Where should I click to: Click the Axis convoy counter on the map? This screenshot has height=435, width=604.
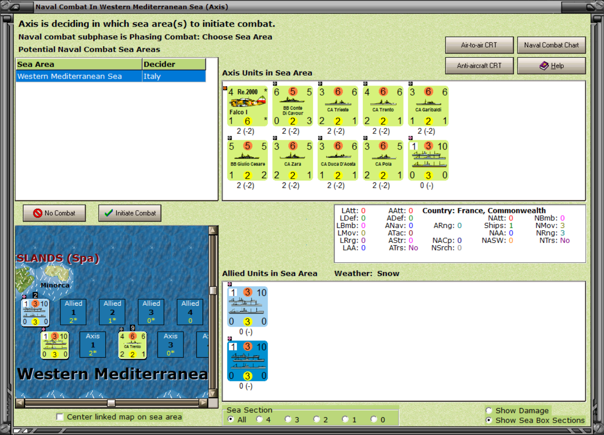55,345
